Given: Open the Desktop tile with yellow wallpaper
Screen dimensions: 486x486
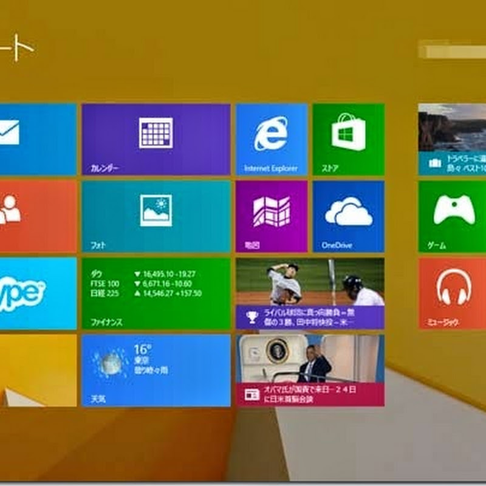Looking at the screenshot, I should 38,371.
